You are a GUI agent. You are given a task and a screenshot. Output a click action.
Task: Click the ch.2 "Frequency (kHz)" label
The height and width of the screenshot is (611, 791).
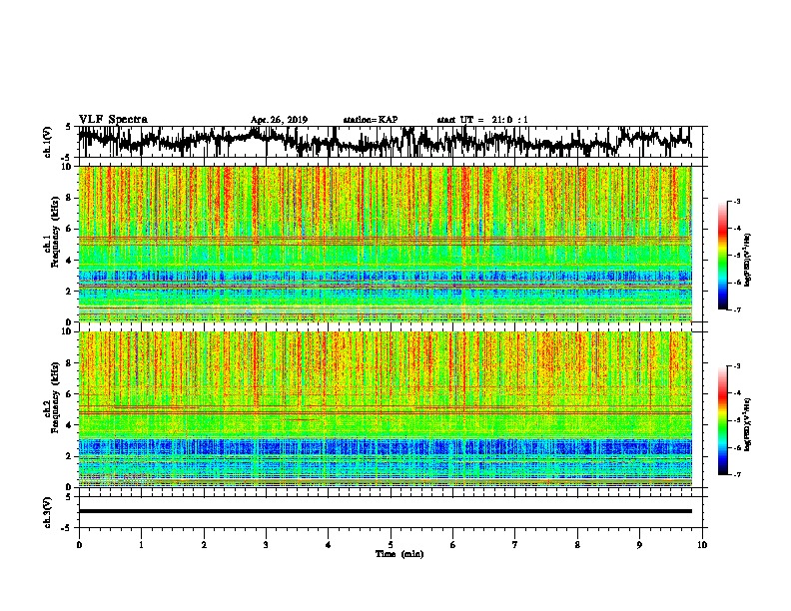pyautogui.click(x=55, y=397)
